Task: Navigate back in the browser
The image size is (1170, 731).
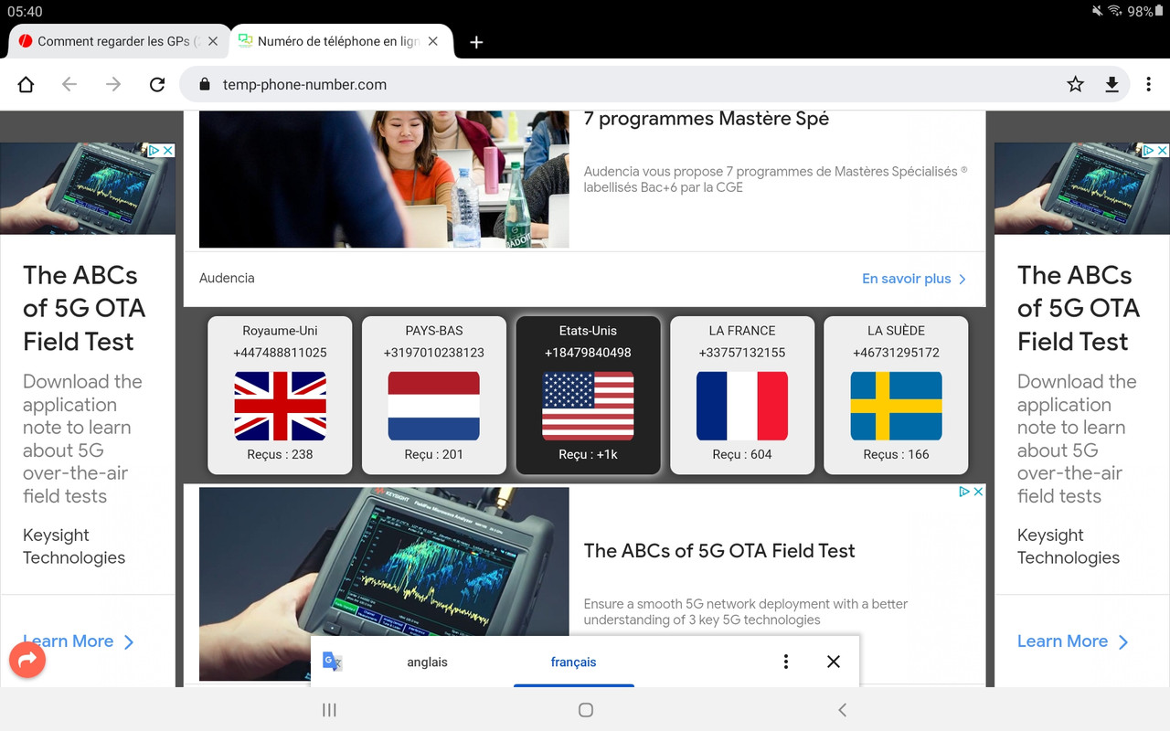Action: pyautogui.click(x=69, y=84)
